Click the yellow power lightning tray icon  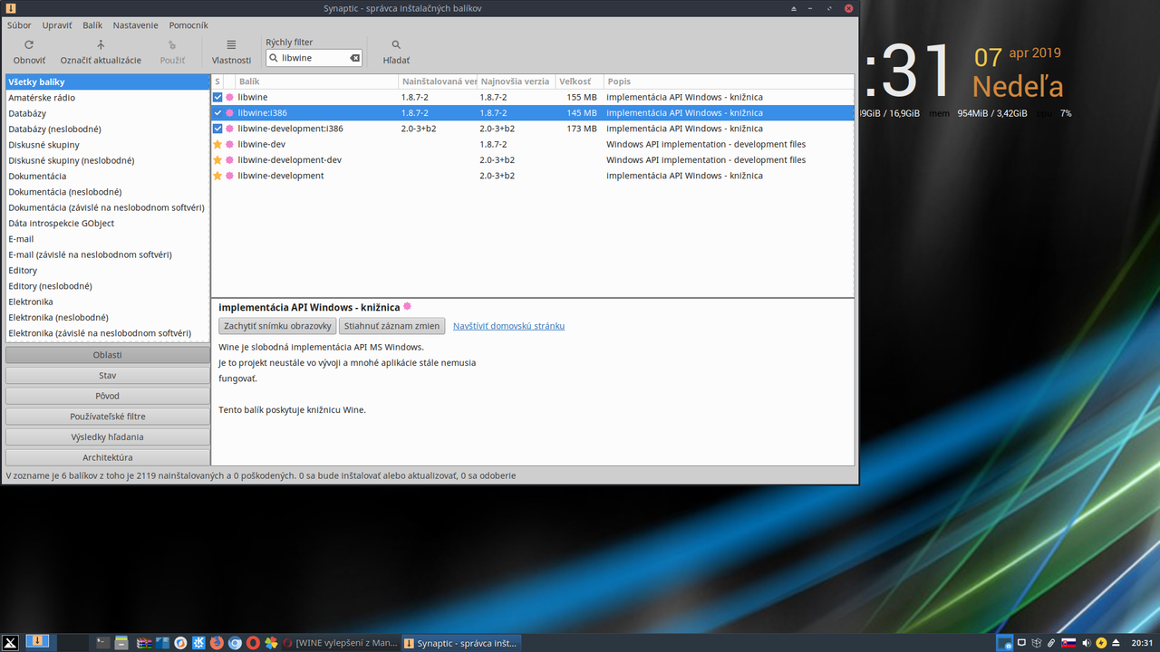(1101, 643)
